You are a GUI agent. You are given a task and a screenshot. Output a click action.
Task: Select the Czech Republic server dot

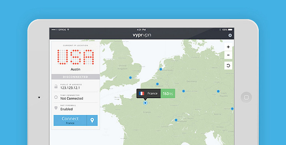point(218,91)
